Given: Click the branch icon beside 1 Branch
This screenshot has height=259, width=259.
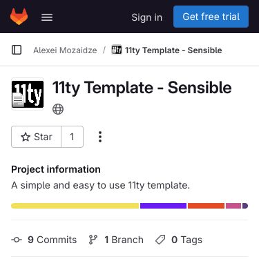Looking at the screenshot, I should (x=93, y=240).
